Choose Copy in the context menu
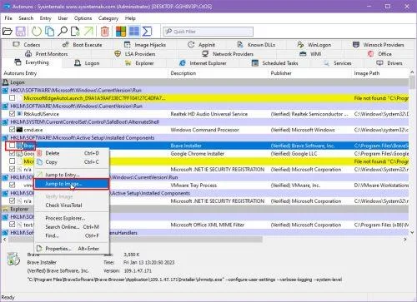Image resolution: width=417 pixels, height=302 pixels. [x=72, y=162]
